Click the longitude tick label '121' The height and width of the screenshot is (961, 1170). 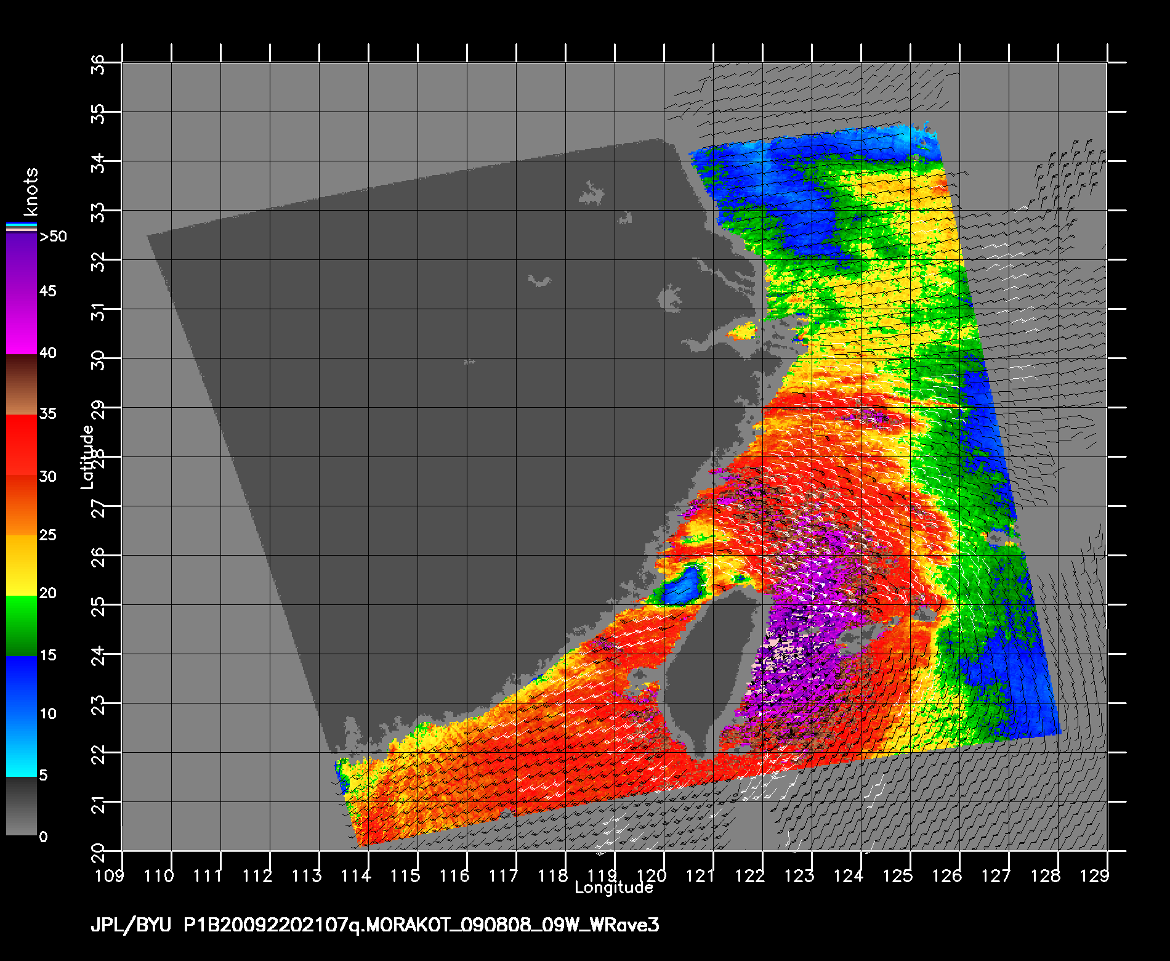click(x=701, y=875)
